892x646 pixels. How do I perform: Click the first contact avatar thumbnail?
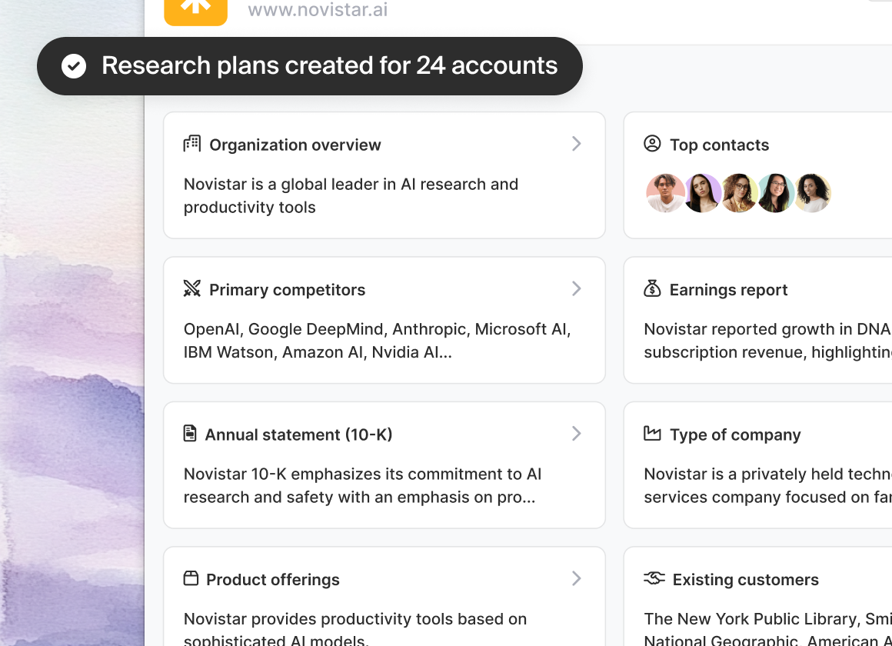[x=665, y=192]
